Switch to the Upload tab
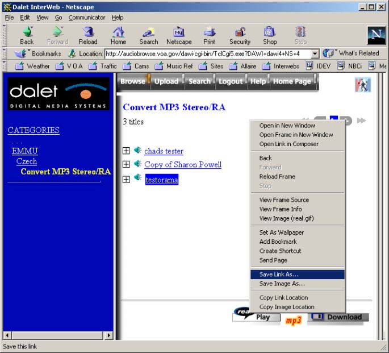The height and width of the screenshot is (353, 389). click(166, 81)
